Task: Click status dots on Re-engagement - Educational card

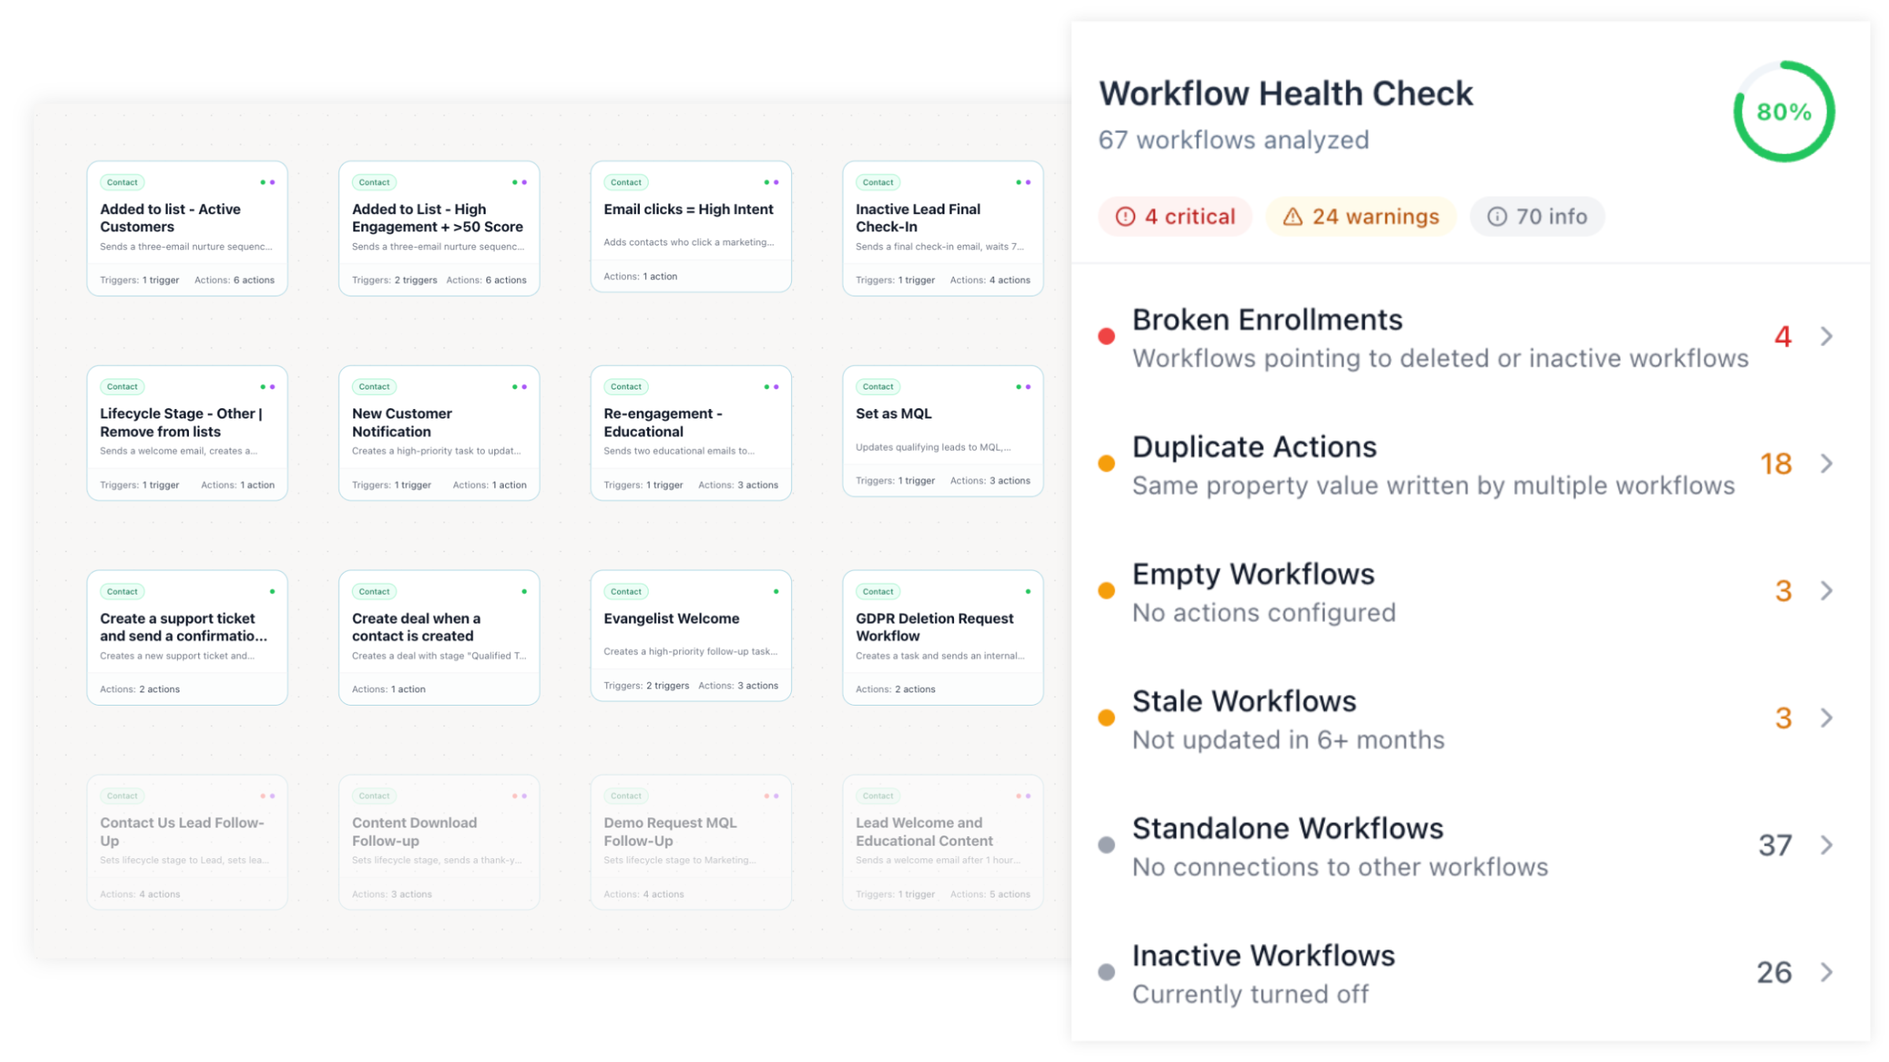Action: pos(771,386)
